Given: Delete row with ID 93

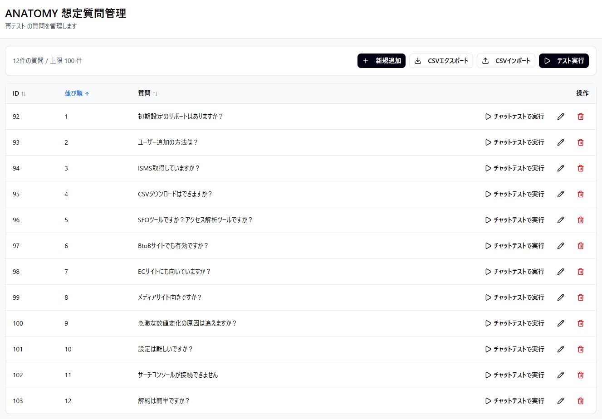Looking at the screenshot, I should click(581, 142).
